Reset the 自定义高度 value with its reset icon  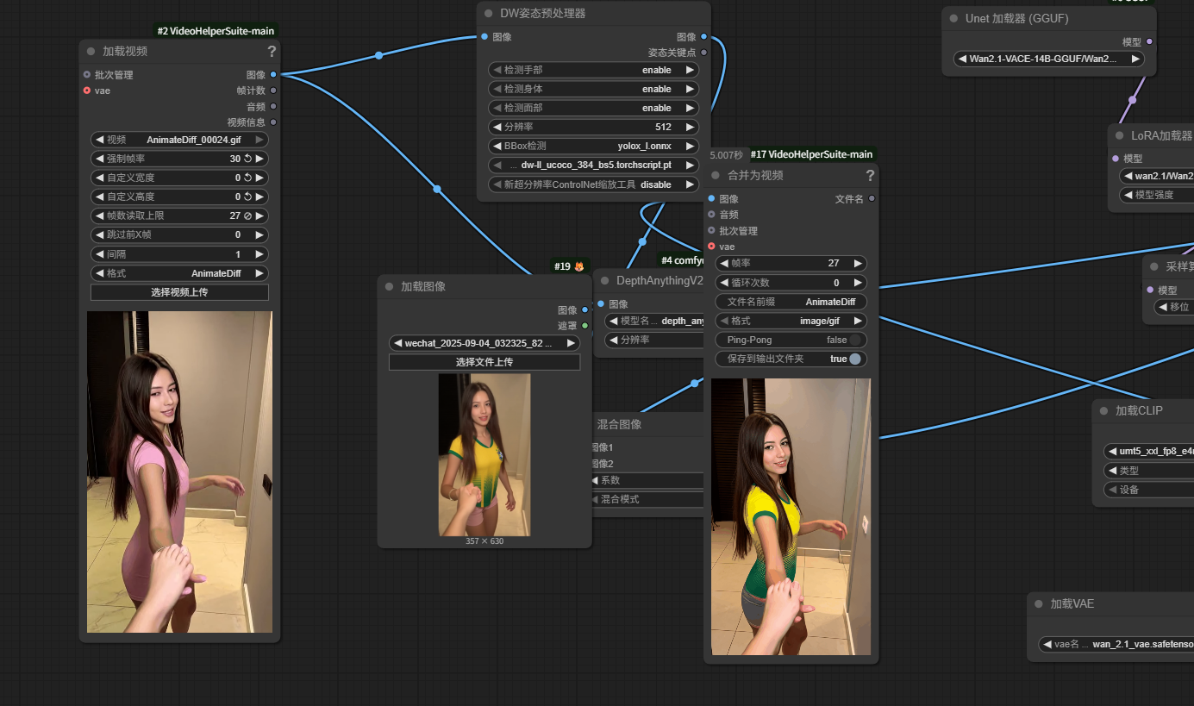(x=247, y=197)
